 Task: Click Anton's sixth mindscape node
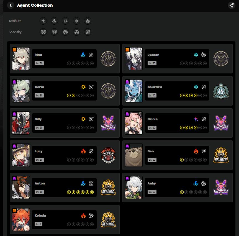click(x=92, y=192)
